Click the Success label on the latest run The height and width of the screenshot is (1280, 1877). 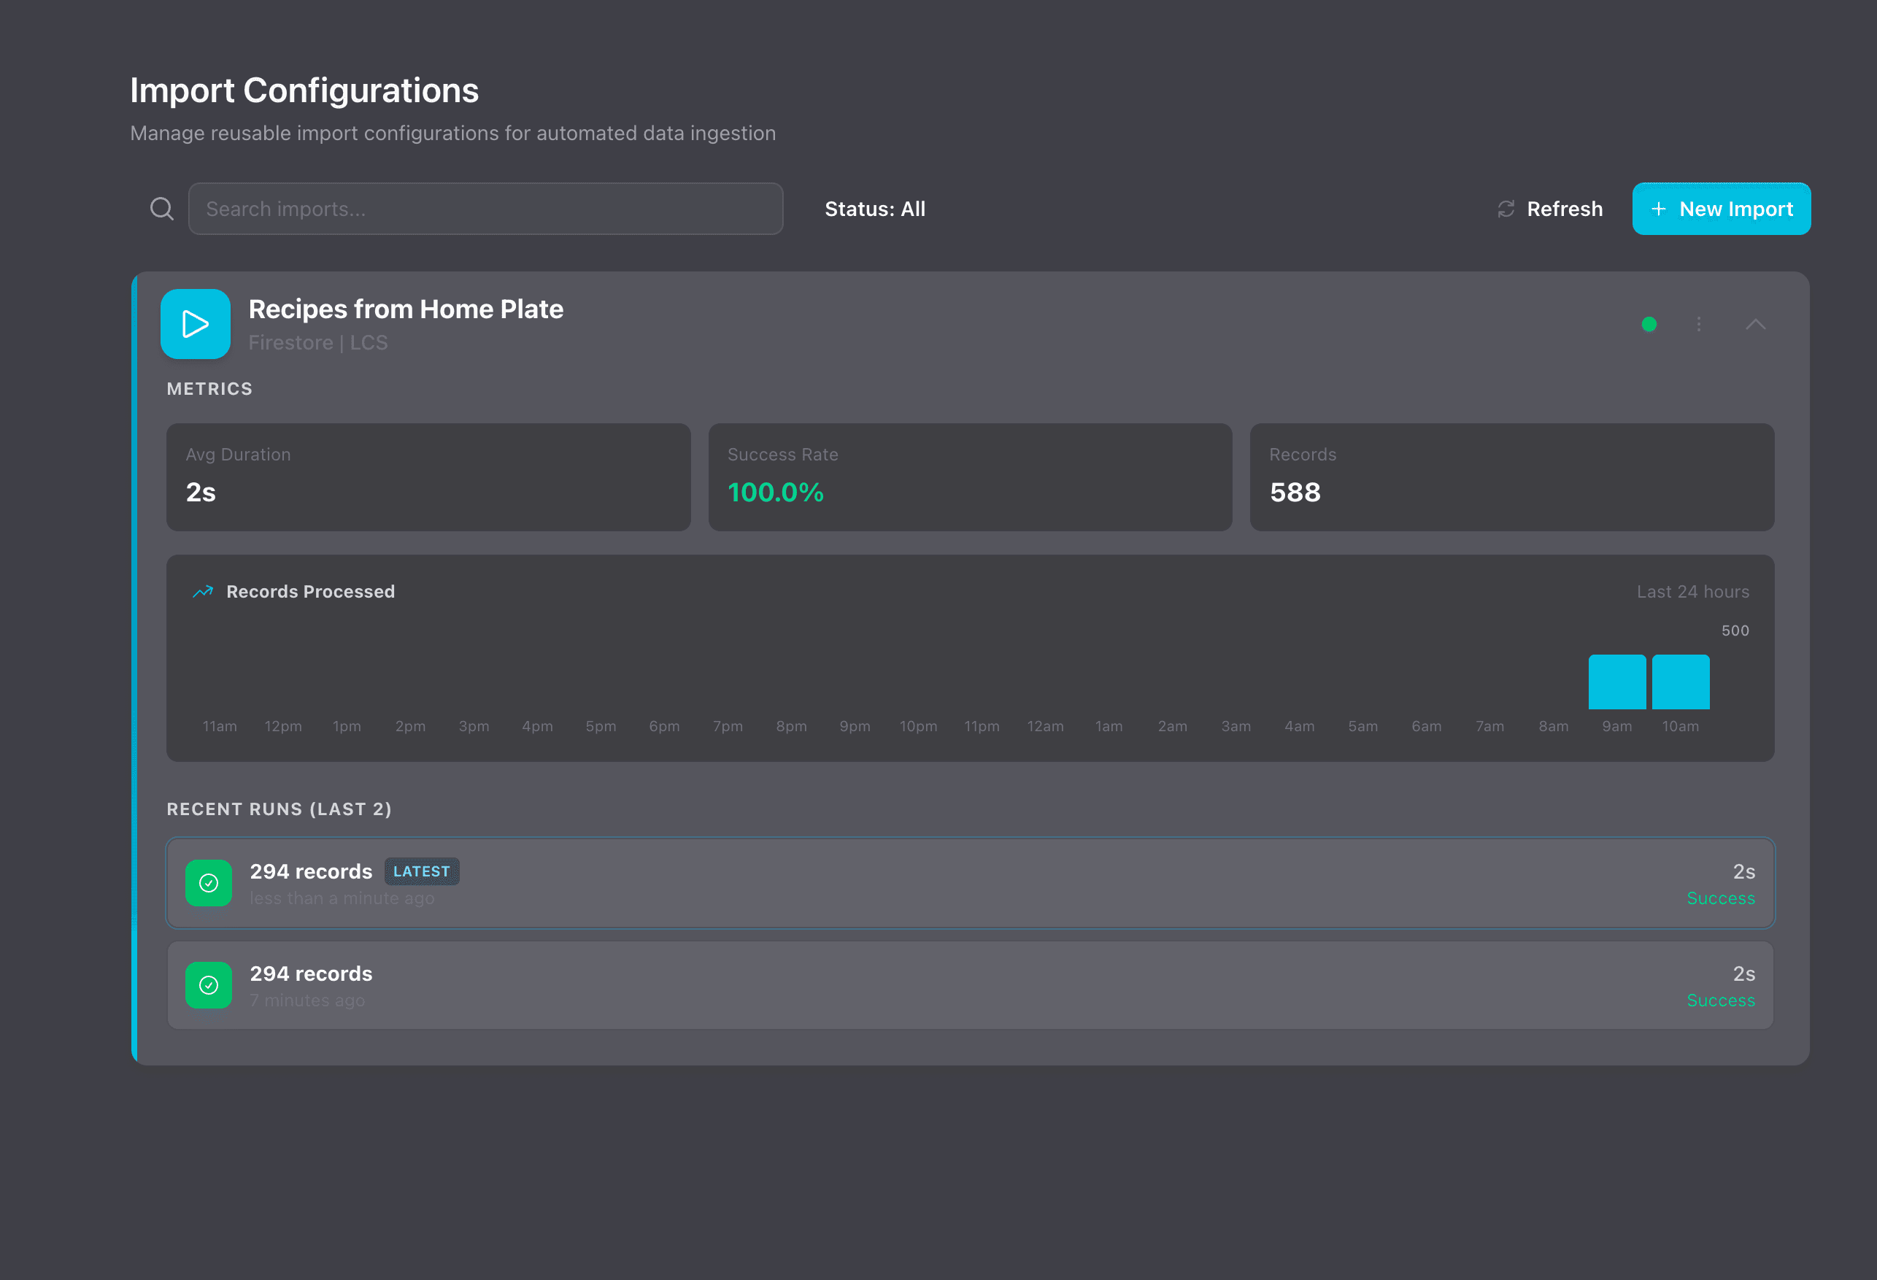[x=1721, y=897]
